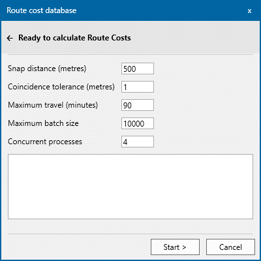Go back using the left arrow icon
The height and width of the screenshot is (261, 261).
coord(10,38)
